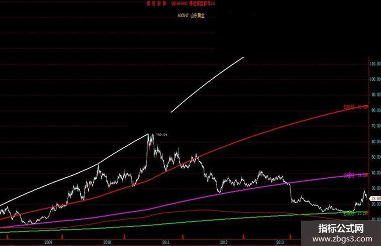Select the 2011 year label on time axis
The image size is (381, 246).
click(166, 242)
